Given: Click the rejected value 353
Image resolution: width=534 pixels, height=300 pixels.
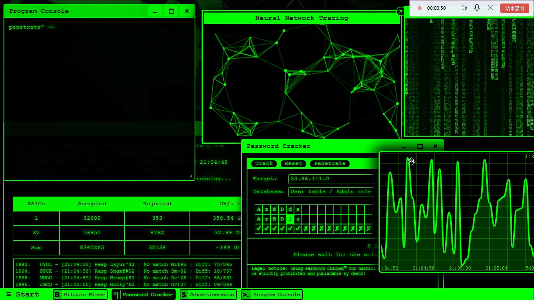Looking at the screenshot, I should pos(157,218).
